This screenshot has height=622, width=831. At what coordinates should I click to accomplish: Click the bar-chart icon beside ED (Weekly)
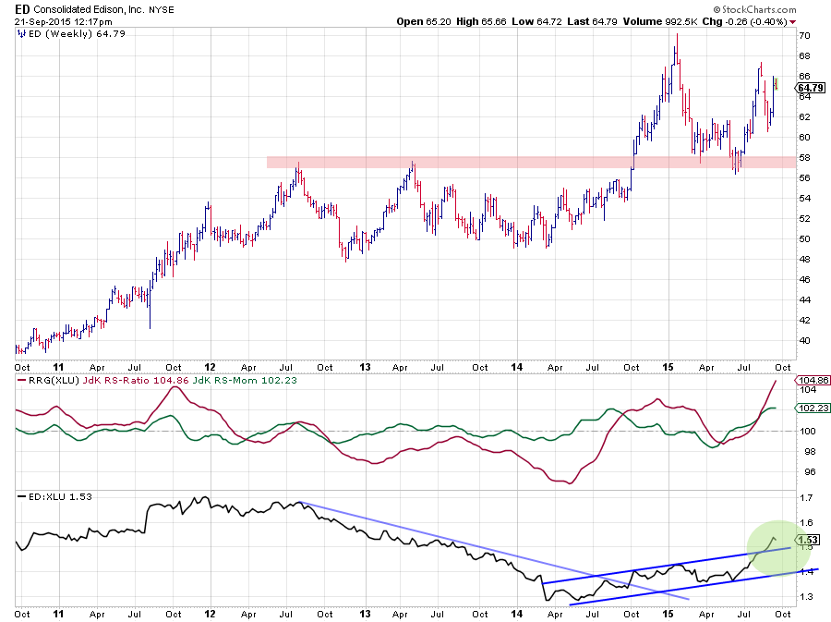(21, 34)
